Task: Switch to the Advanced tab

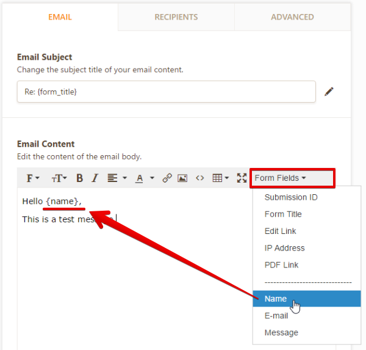Action: [292, 17]
